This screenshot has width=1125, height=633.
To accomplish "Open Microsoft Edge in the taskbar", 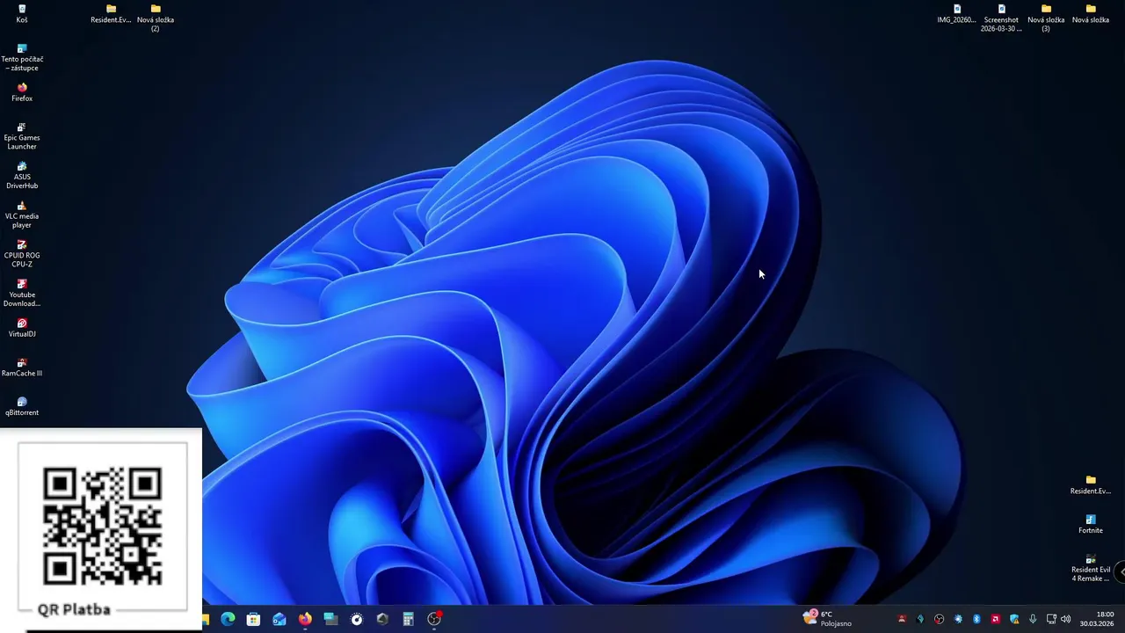I will (x=228, y=619).
